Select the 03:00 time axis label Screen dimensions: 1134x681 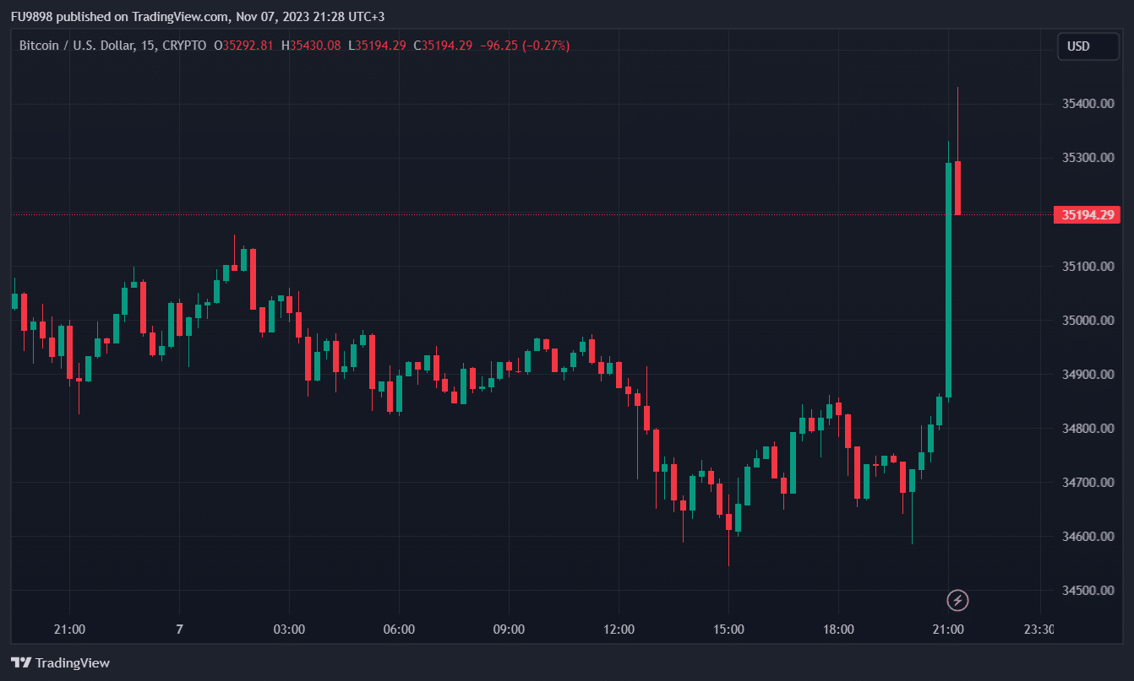[289, 630]
